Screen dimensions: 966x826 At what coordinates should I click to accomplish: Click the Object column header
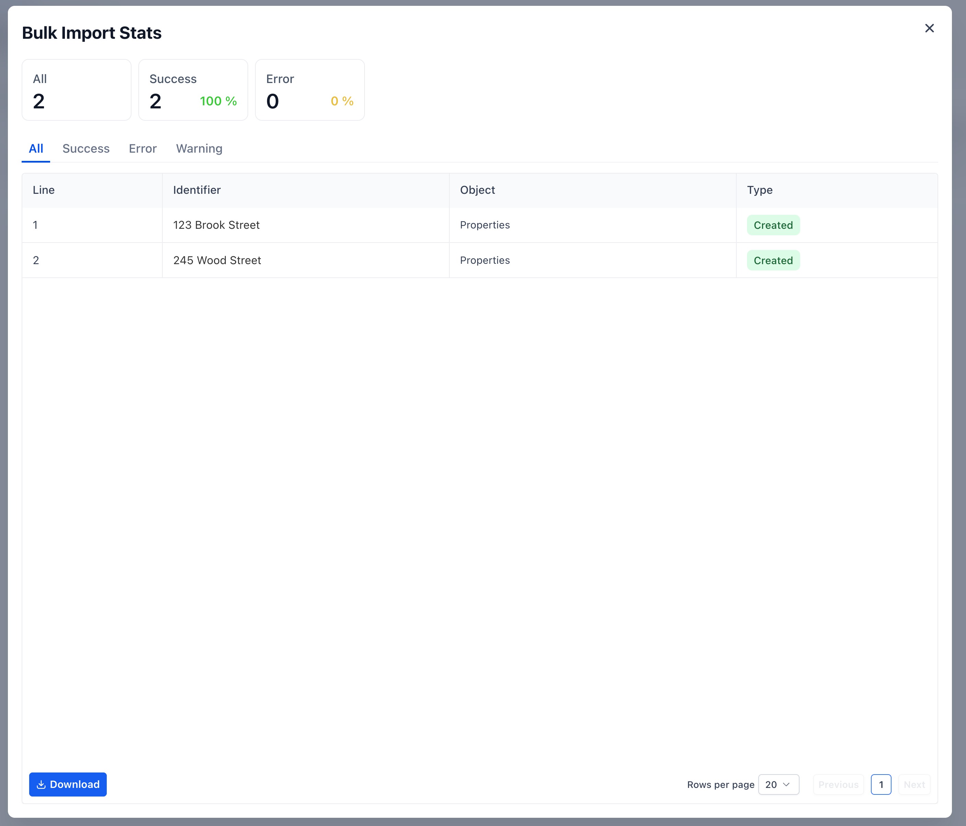point(478,190)
